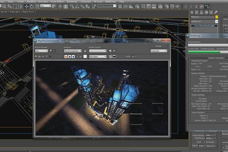The image size is (228, 152).
Task: Click the viewport lock icon
Action: (x=85, y=51)
